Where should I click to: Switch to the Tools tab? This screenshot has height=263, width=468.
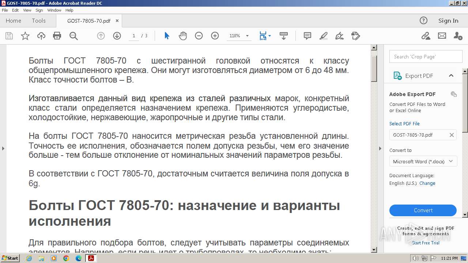pyautogui.click(x=39, y=20)
